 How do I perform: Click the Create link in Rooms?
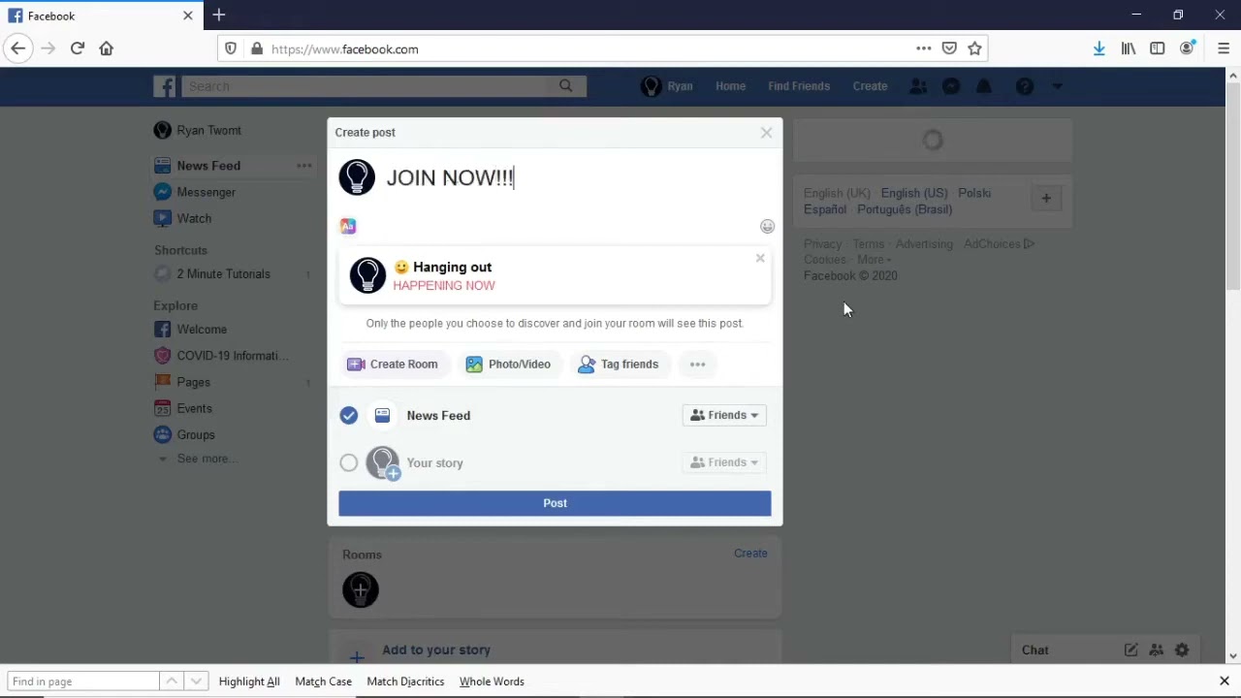pos(750,554)
